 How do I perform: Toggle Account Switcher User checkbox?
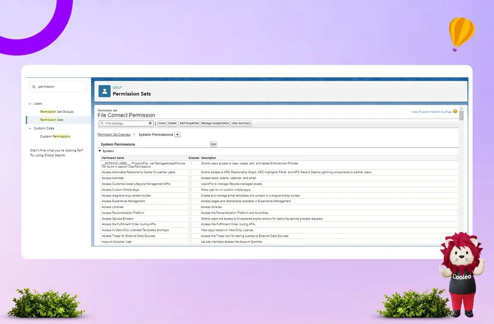(x=190, y=242)
